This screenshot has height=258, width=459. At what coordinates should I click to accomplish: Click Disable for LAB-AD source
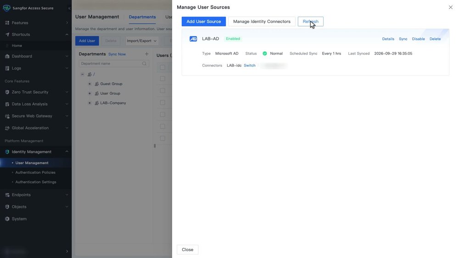point(418,39)
